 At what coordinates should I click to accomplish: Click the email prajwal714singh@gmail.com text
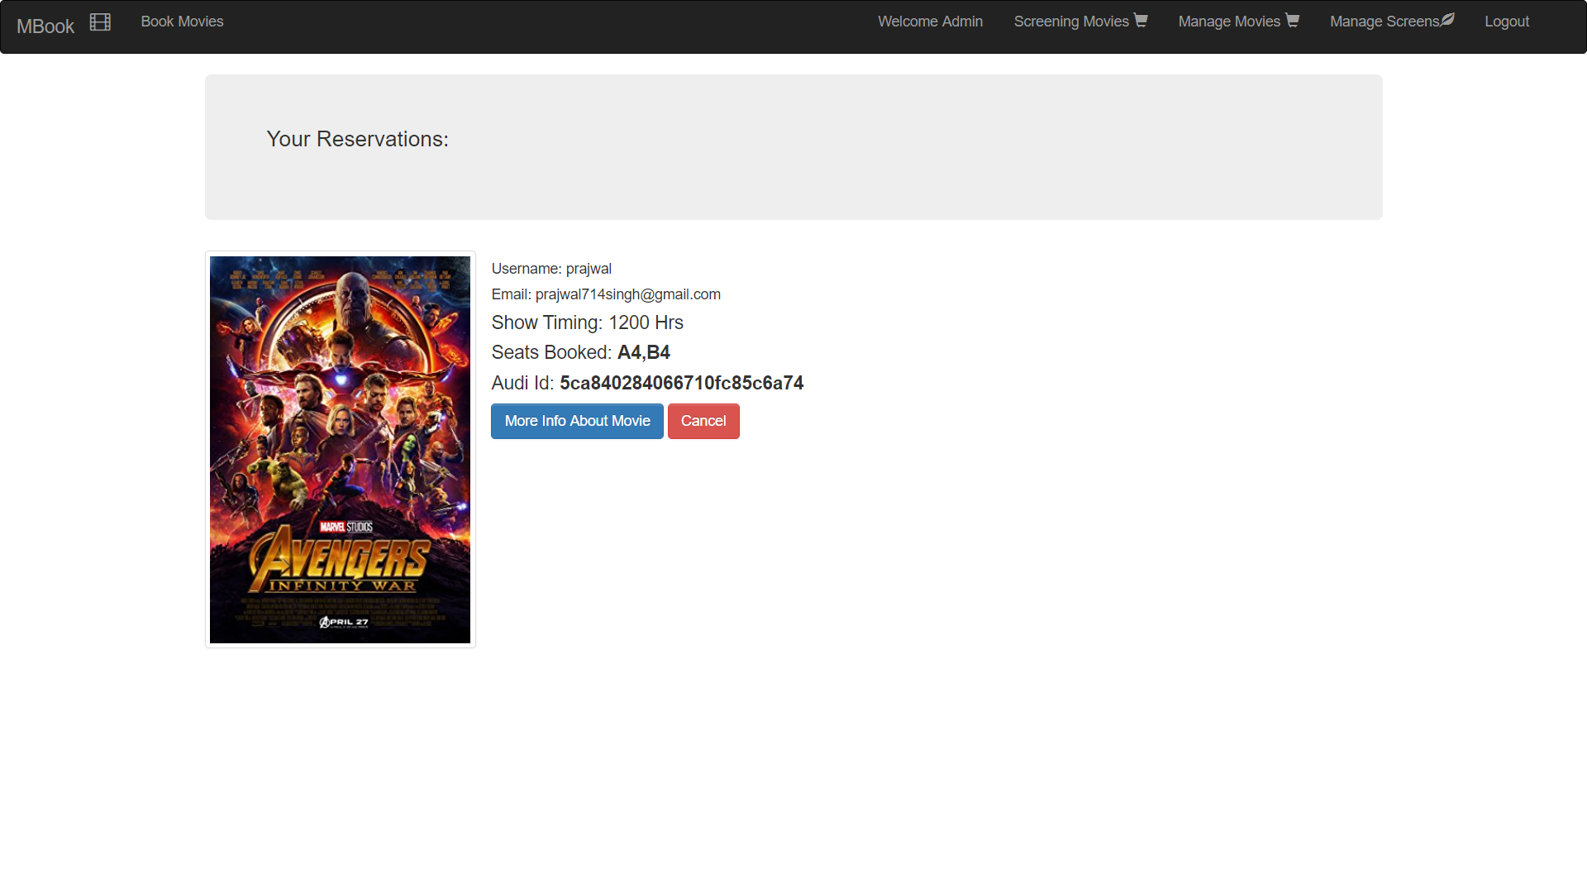click(x=628, y=294)
